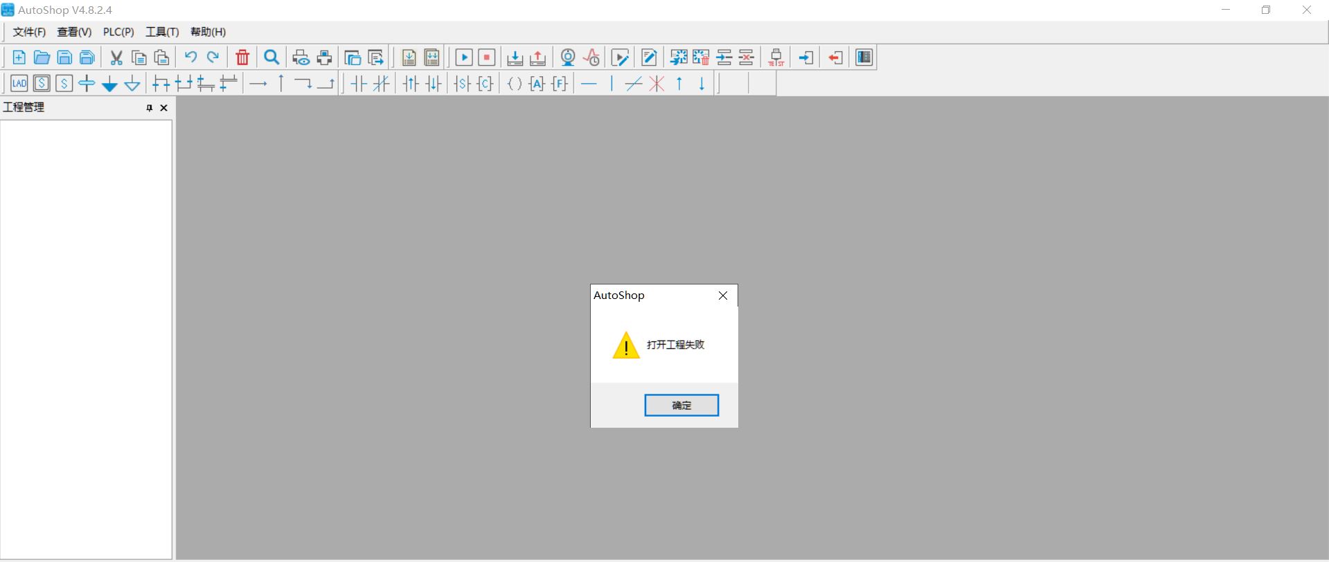Click the Open Project folder icon
This screenshot has height=562, width=1329.
(x=42, y=57)
